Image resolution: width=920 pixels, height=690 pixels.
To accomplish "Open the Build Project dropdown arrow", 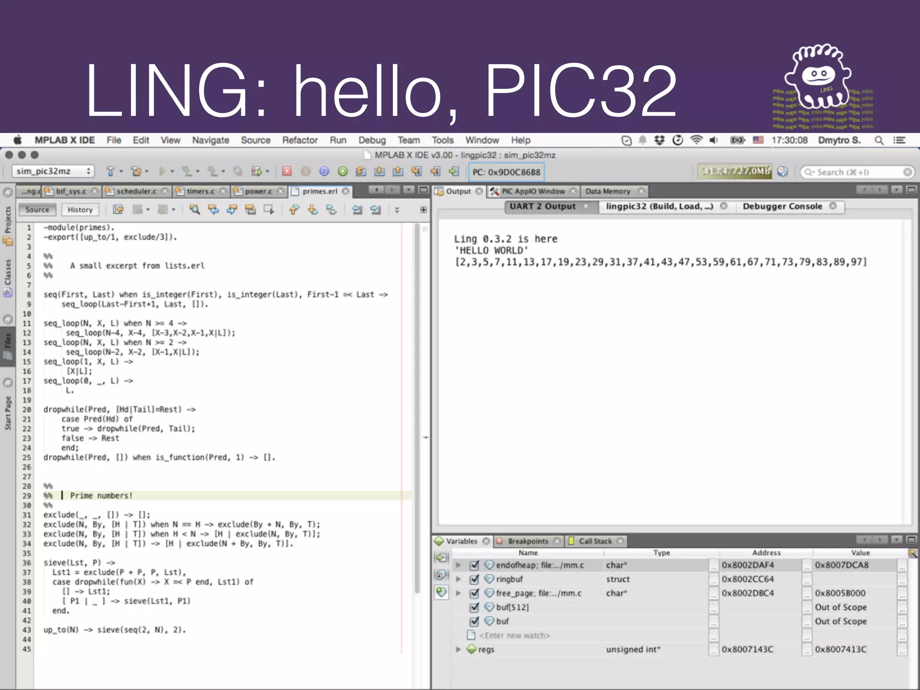I will pos(121,172).
